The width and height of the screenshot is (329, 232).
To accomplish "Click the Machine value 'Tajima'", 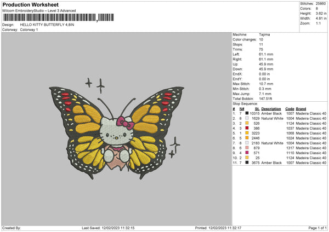I will pyautogui.click(x=264, y=34).
